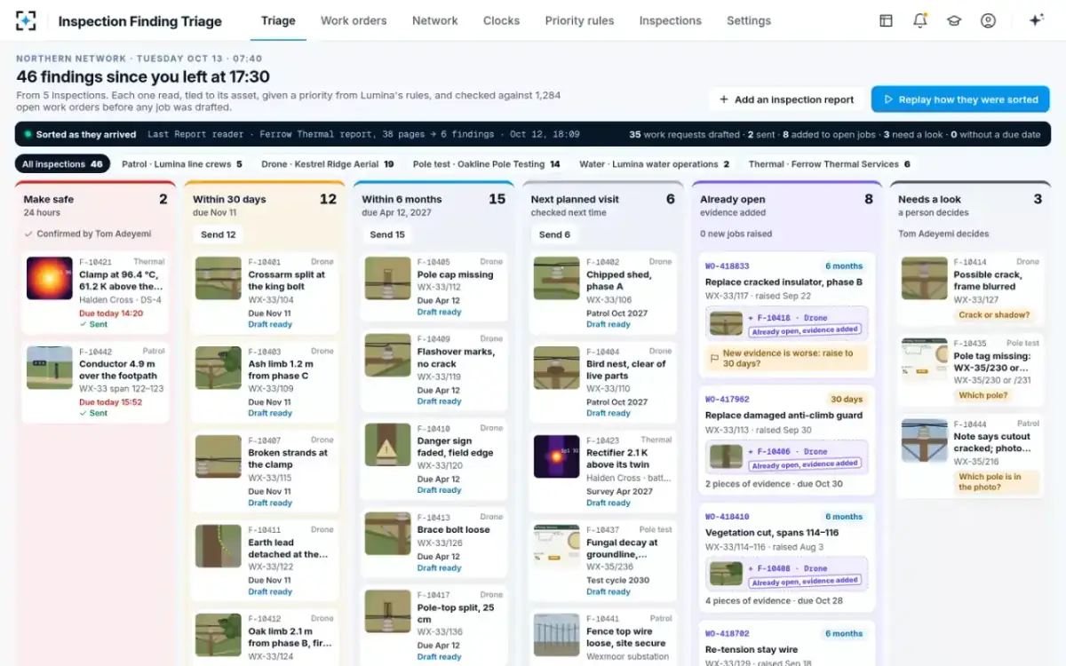The height and width of the screenshot is (666, 1066).
Task: Launch the sparkle assistant icon
Action: [1036, 20]
